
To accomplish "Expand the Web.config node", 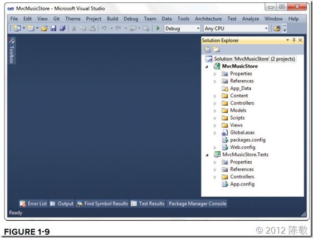I will point(215,148).
